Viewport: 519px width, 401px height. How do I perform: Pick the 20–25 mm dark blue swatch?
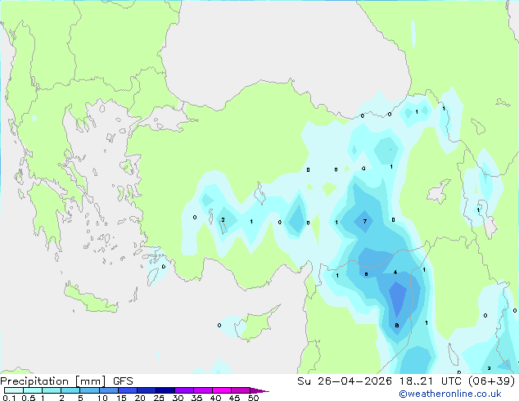pos(147,390)
